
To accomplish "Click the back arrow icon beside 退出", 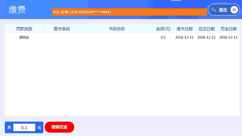I will pos(213,10).
